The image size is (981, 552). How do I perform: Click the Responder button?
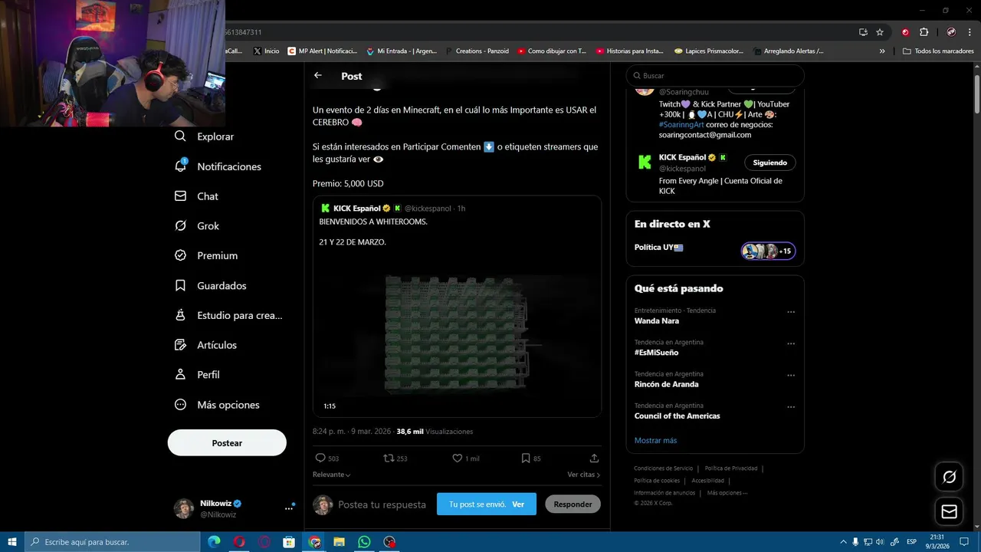tap(573, 504)
